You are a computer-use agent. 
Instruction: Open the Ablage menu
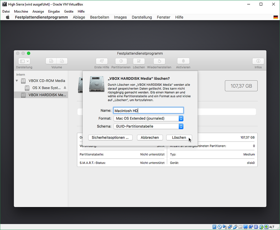tap(79, 17)
